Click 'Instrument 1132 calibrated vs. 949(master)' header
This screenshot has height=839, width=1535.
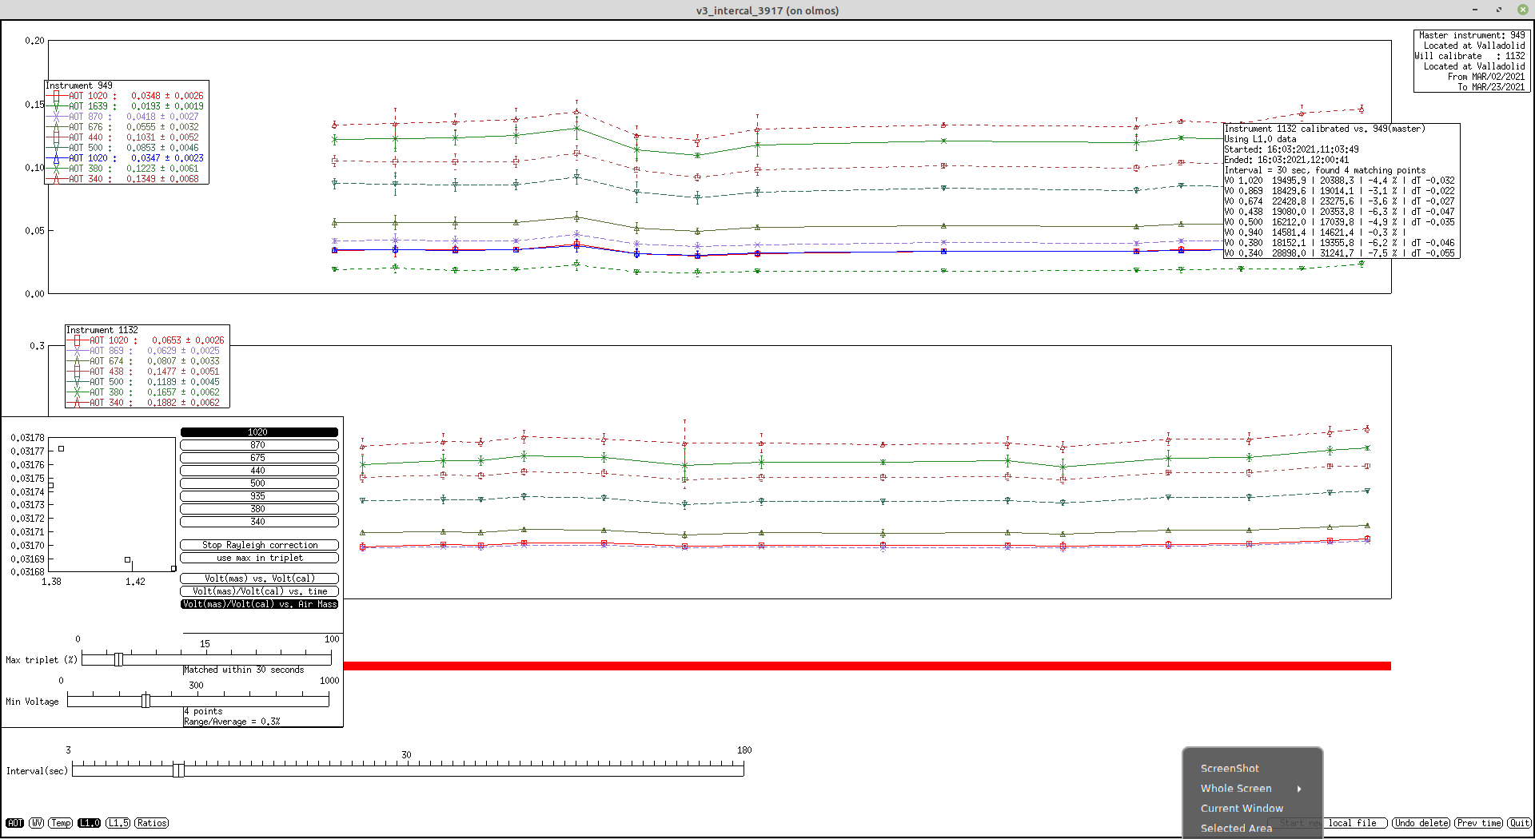[x=1325, y=129]
